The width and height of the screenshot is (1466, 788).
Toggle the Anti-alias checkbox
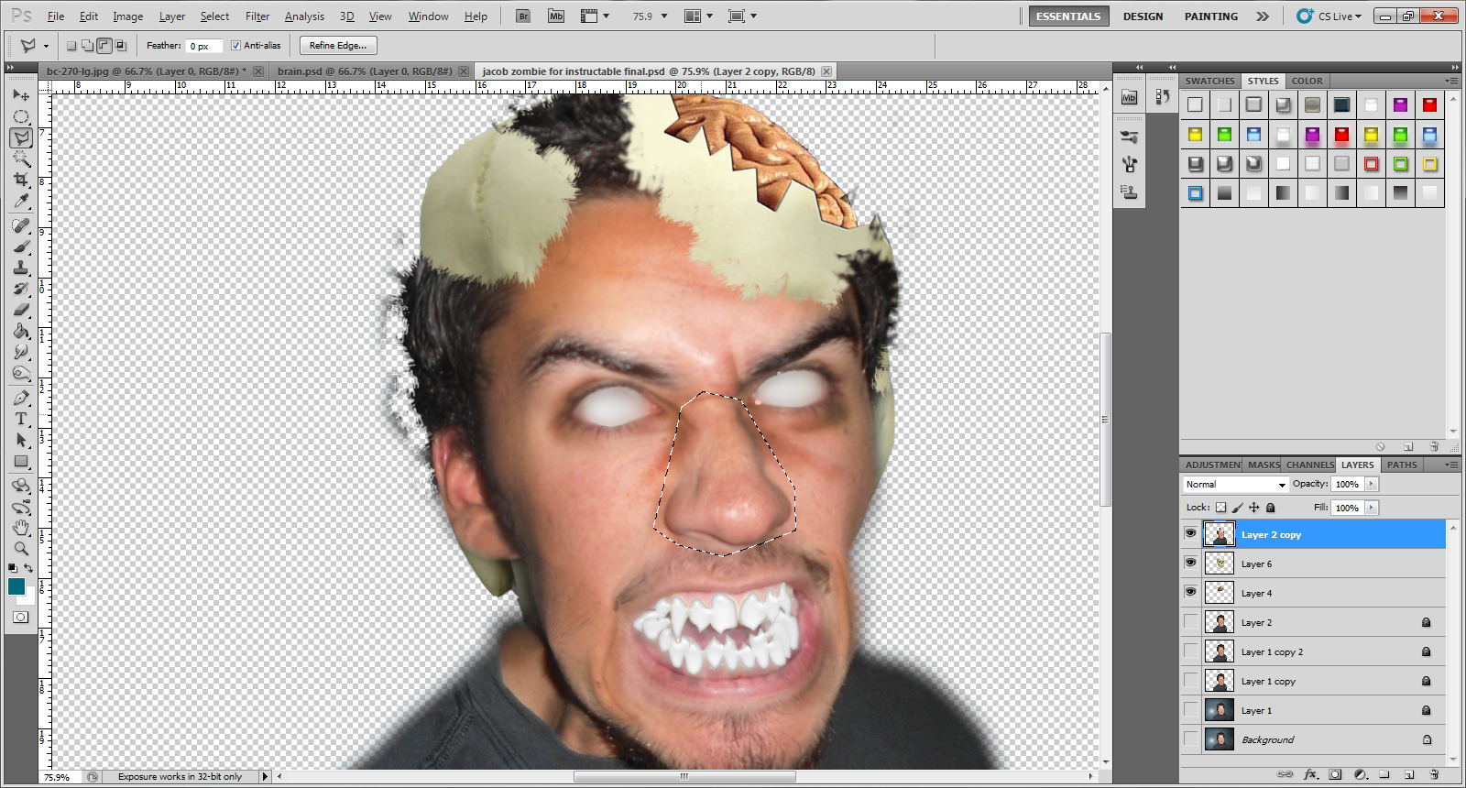[x=235, y=45]
